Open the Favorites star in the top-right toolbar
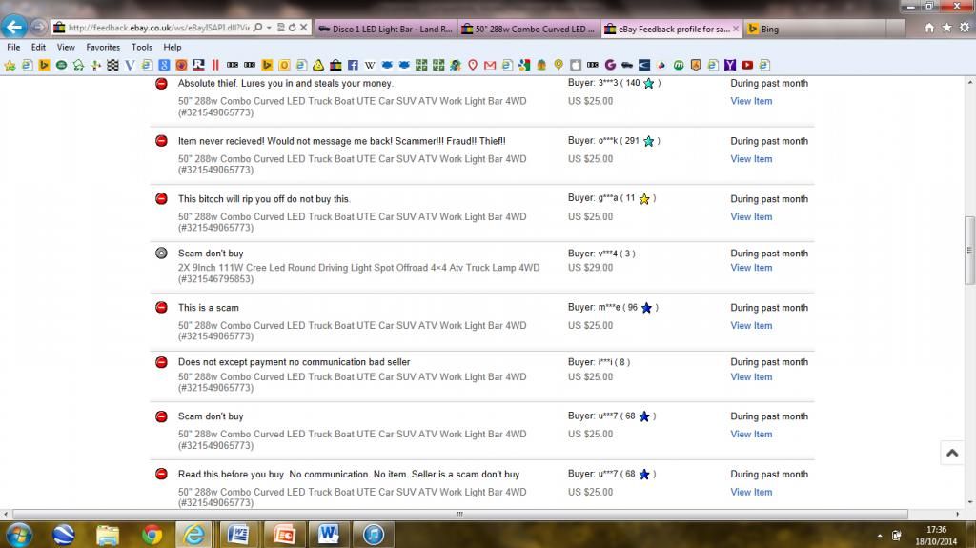This screenshot has height=548, width=976. 946,28
